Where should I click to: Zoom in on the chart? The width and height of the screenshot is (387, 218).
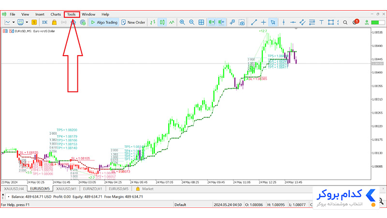(x=182, y=22)
